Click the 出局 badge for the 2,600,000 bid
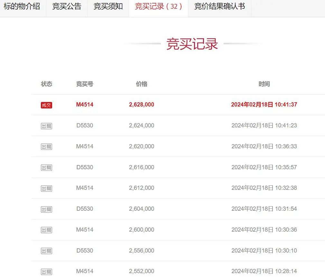Image resolution: width=325 pixels, height=277 pixels. coord(46,230)
